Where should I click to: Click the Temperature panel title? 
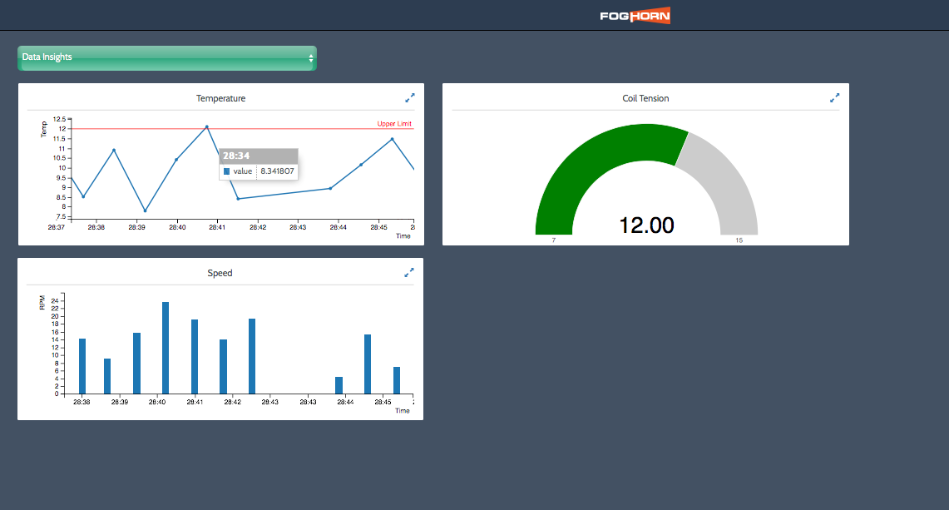coord(220,98)
